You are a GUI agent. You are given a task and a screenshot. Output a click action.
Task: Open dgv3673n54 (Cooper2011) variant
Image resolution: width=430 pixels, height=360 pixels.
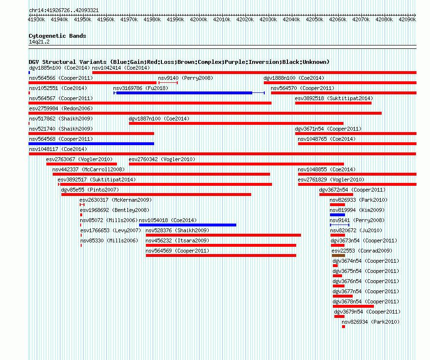pyautogui.click(x=364, y=240)
